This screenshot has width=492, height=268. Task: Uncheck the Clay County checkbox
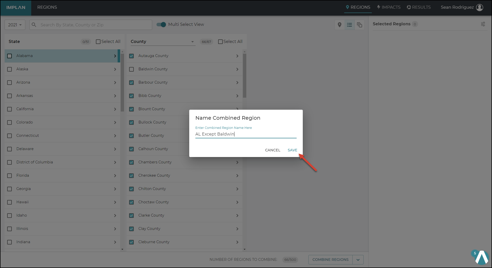coord(131,229)
